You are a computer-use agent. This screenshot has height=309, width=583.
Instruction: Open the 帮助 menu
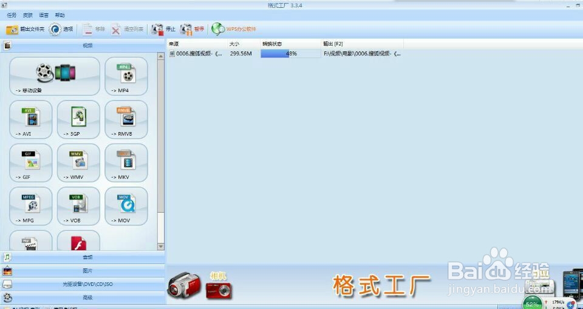(x=60, y=15)
